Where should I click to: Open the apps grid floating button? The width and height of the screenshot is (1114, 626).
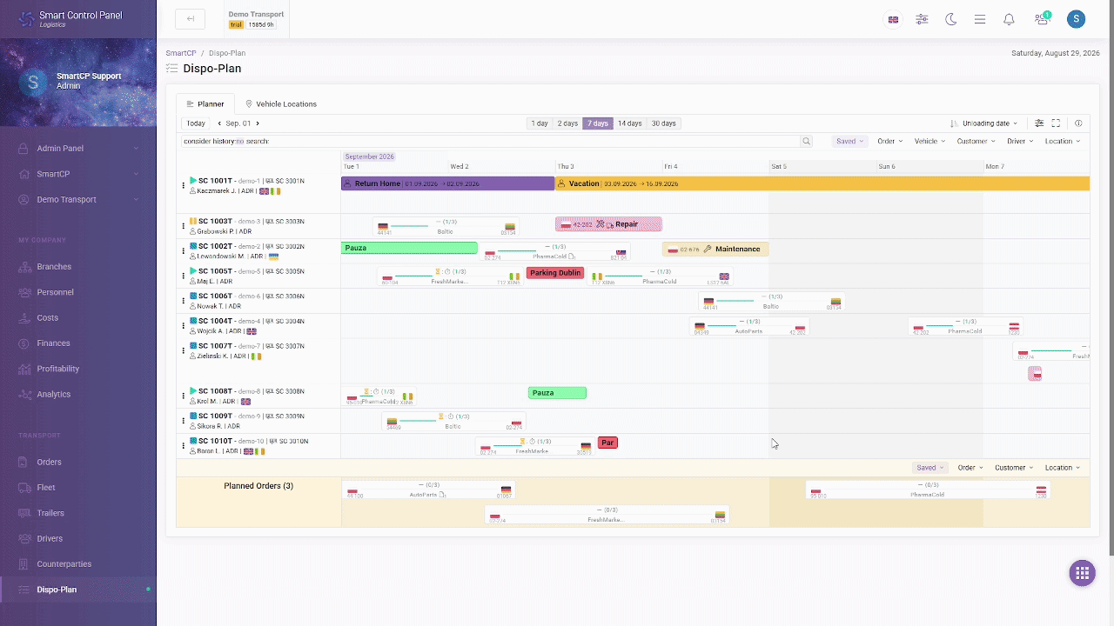(x=1083, y=573)
